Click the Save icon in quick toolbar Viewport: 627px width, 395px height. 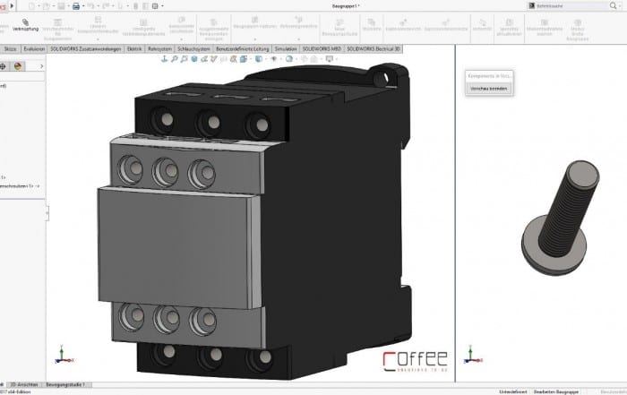click(x=61, y=6)
